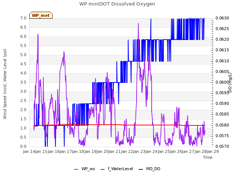The width and height of the screenshot is (235, 176).
Task: Click the Time x-axis label
Action: click(x=208, y=157)
